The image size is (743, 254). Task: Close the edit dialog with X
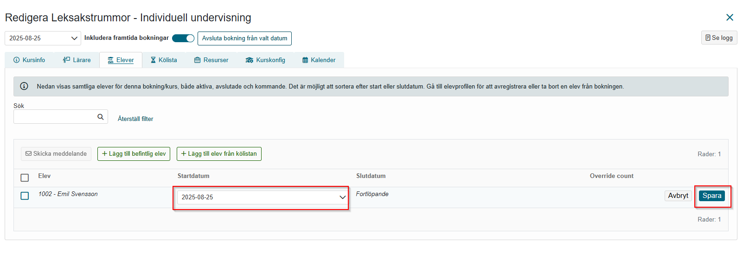(x=730, y=17)
